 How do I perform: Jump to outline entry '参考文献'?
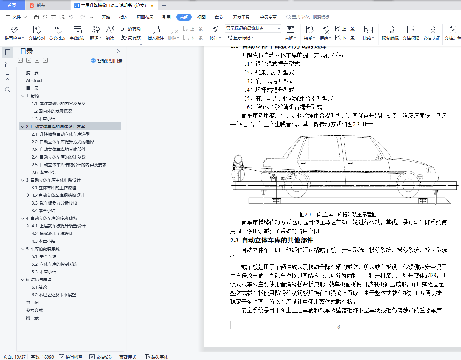[x=34, y=310]
